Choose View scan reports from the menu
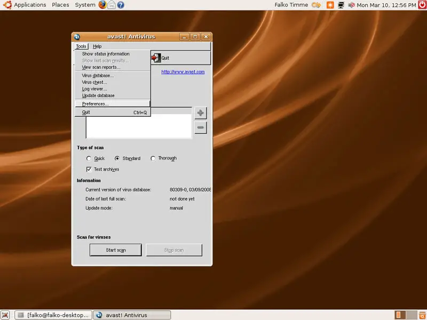 pos(113,67)
